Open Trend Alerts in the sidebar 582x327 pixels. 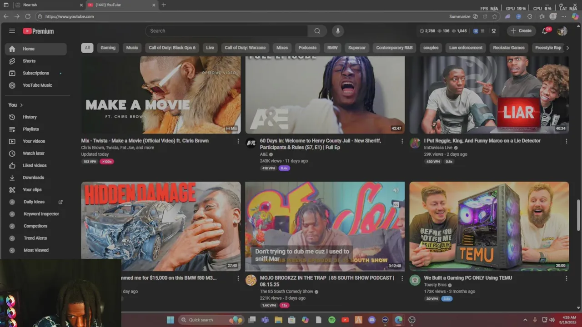point(35,238)
